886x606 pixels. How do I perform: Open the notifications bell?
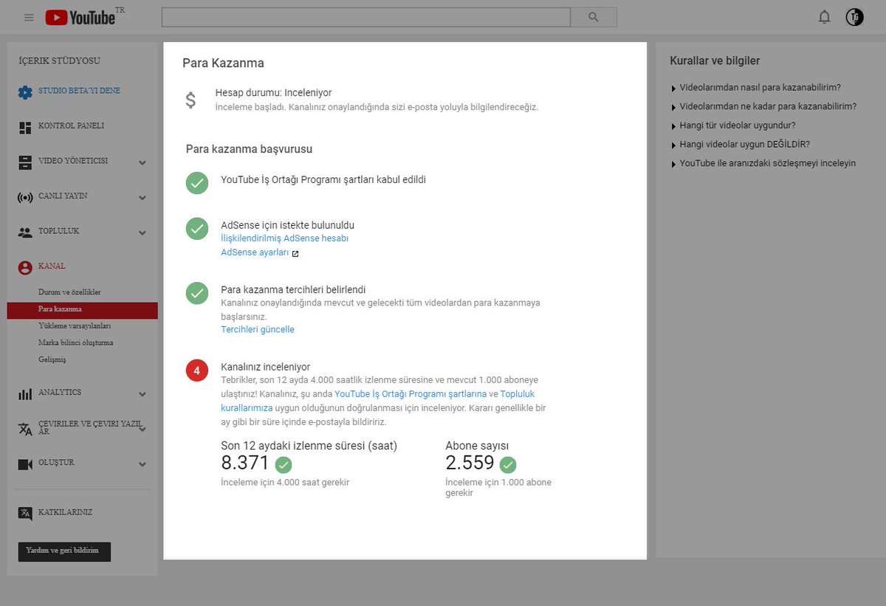(825, 17)
